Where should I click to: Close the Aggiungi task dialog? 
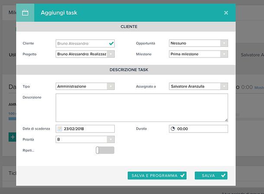coord(226,13)
